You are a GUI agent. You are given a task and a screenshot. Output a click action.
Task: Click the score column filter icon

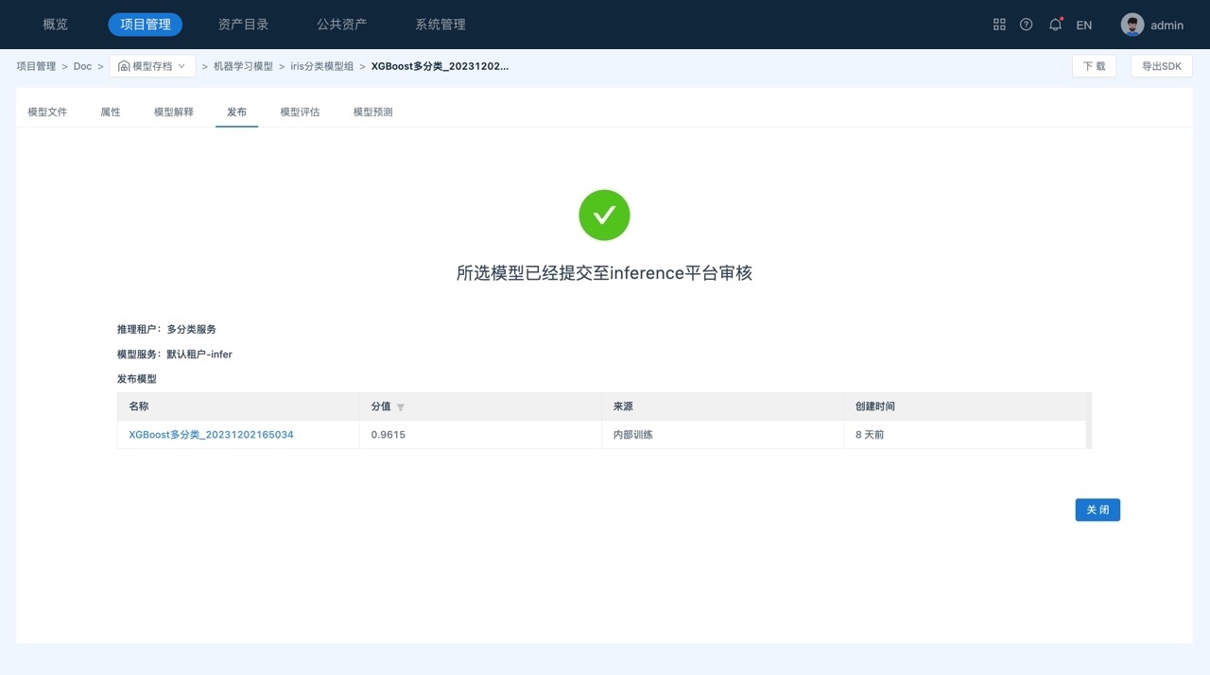401,407
